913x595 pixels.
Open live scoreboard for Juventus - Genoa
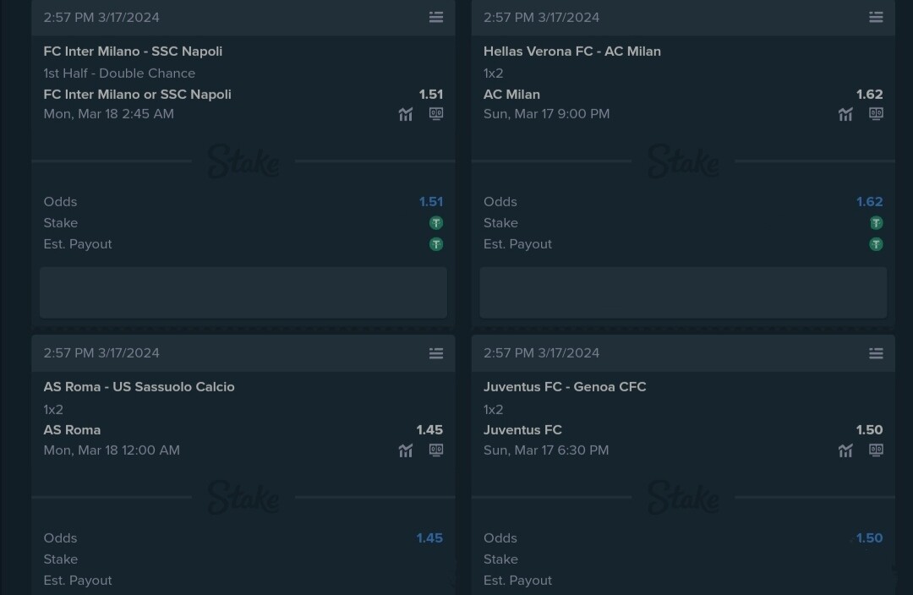pos(876,450)
